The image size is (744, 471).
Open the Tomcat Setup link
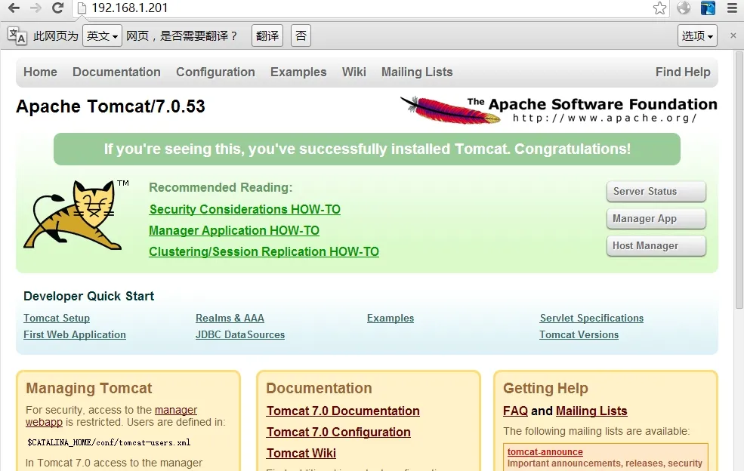coord(57,319)
